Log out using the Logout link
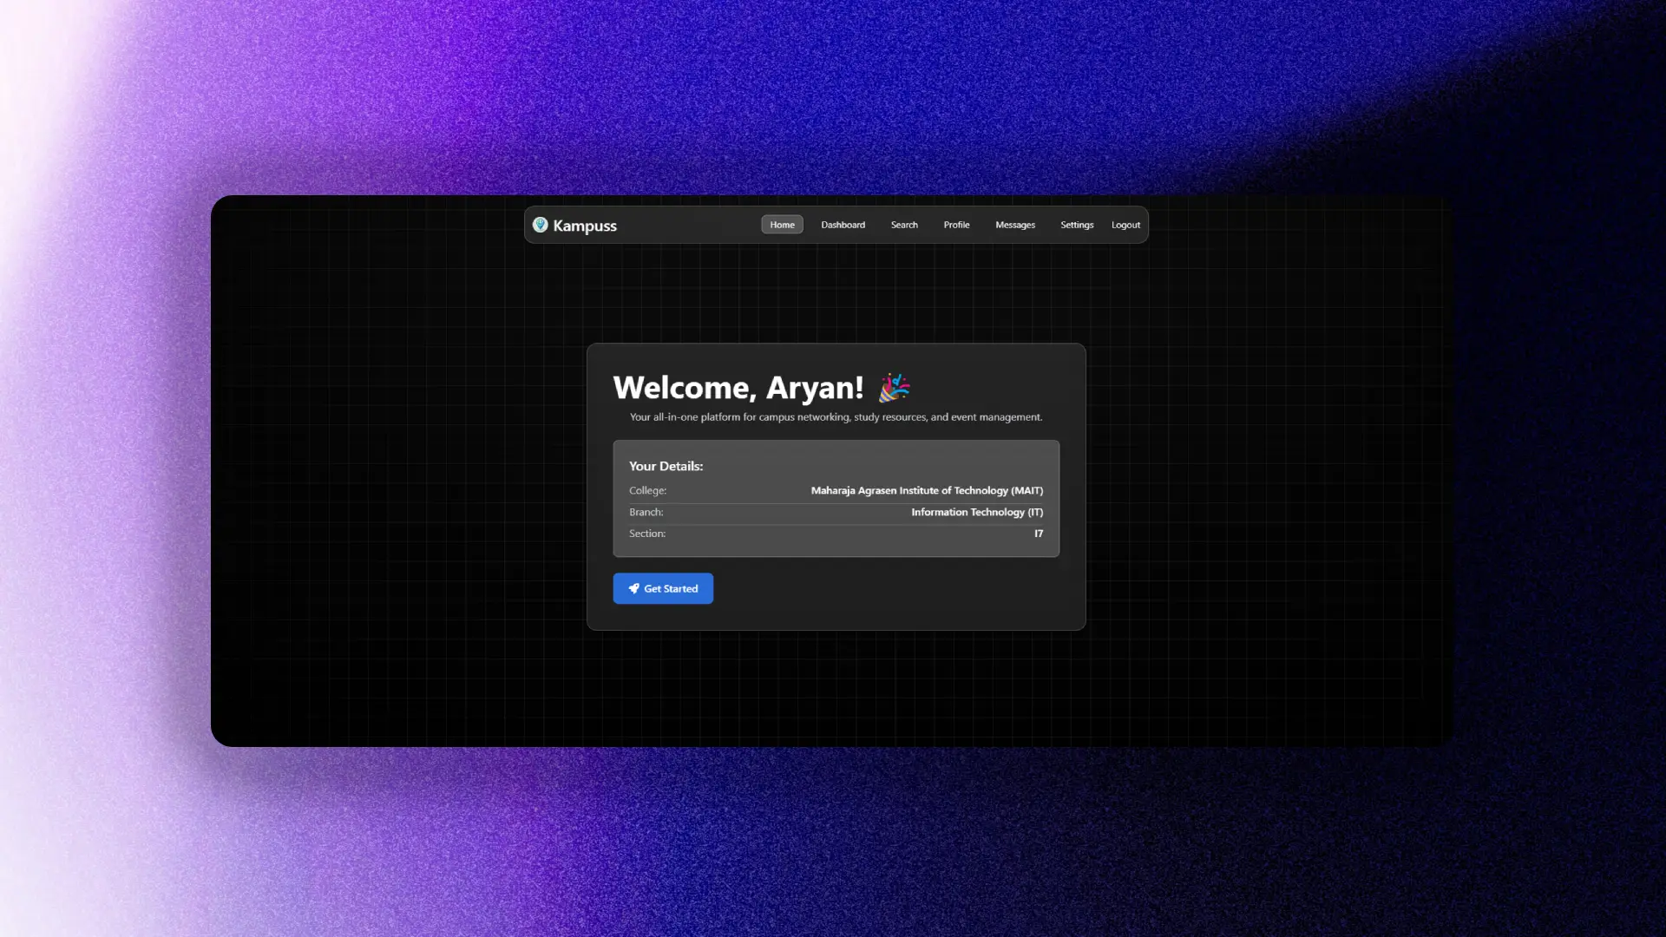 [x=1125, y=225]
